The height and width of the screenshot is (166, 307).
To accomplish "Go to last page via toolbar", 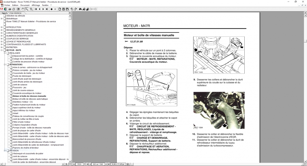I will (47, 9).
